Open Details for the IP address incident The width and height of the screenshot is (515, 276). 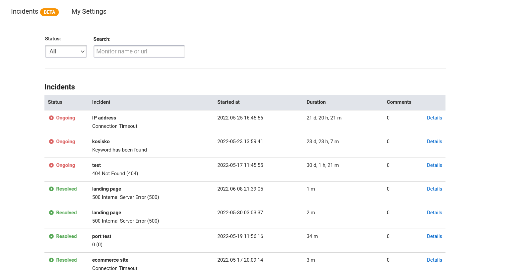click(x=434, y=118)
